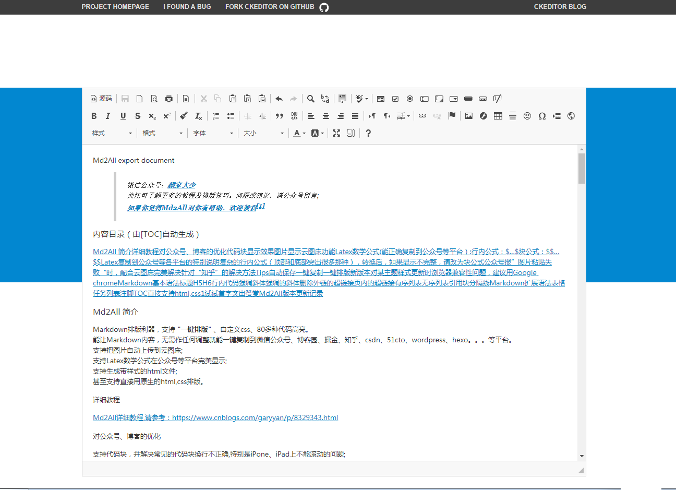Viewport: 676px width, 490px height.
Task: Click Paste from Word icon
Action: tap(262, 99)
